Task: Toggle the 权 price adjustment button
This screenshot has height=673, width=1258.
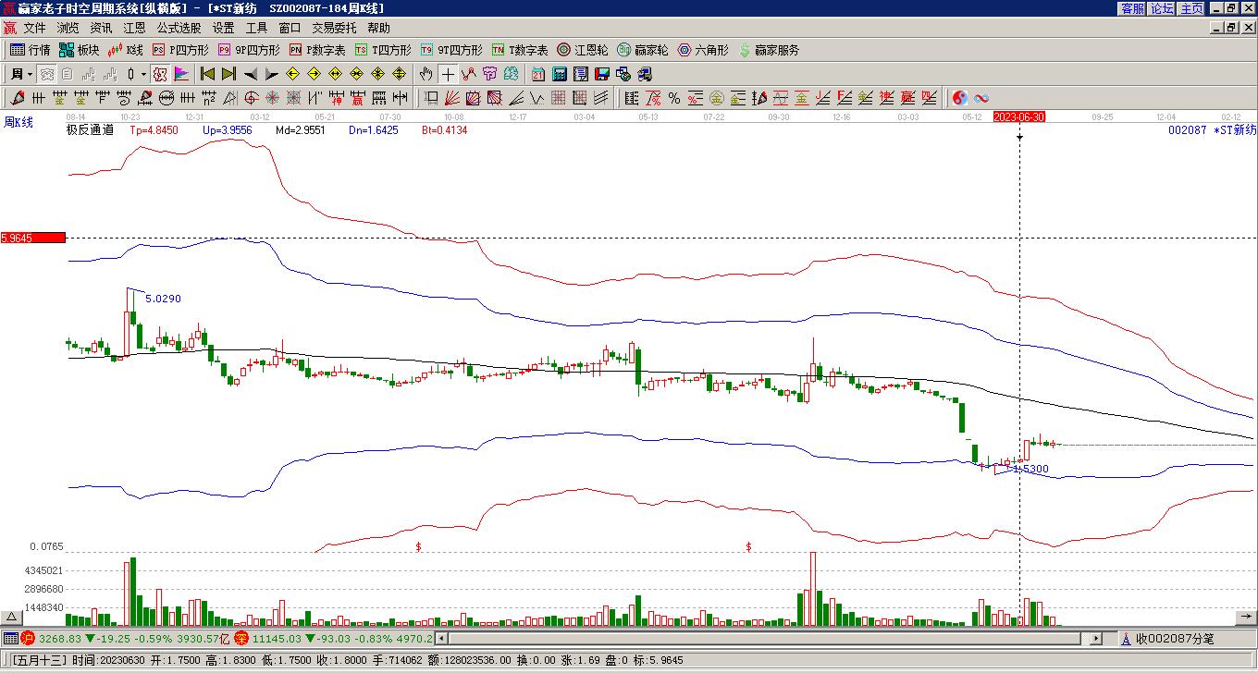Action: [x=160, y=74]
